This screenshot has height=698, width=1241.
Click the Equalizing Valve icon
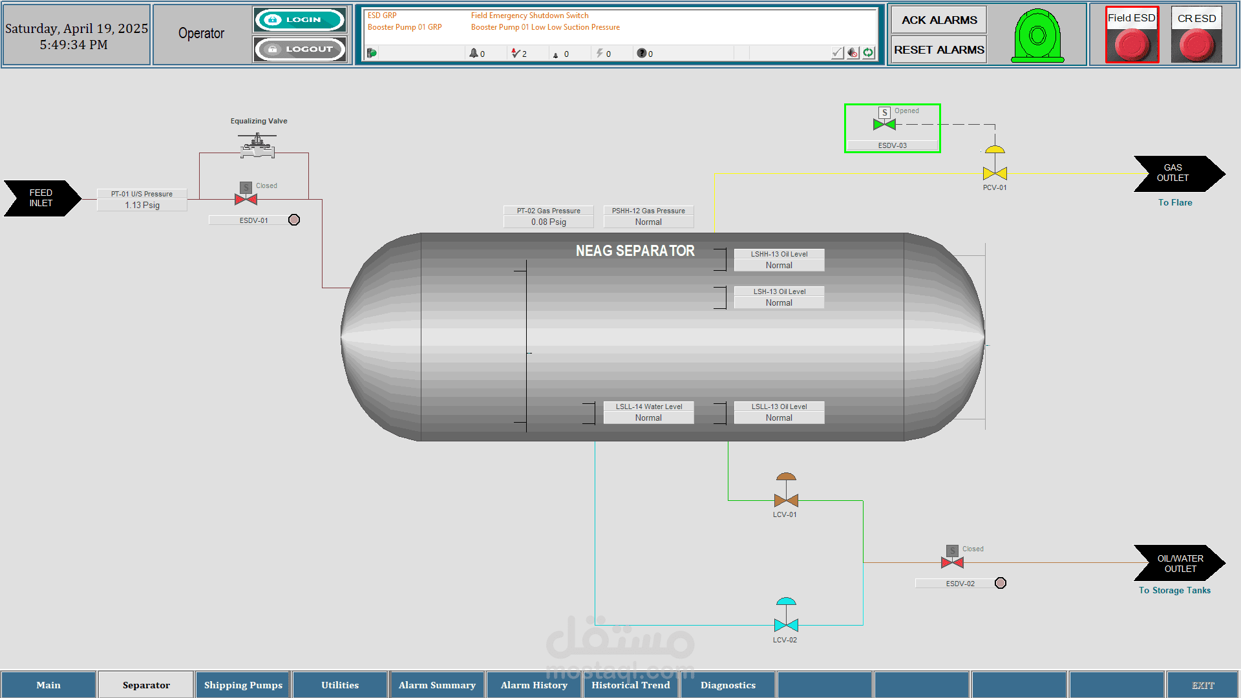pos(257,146)
